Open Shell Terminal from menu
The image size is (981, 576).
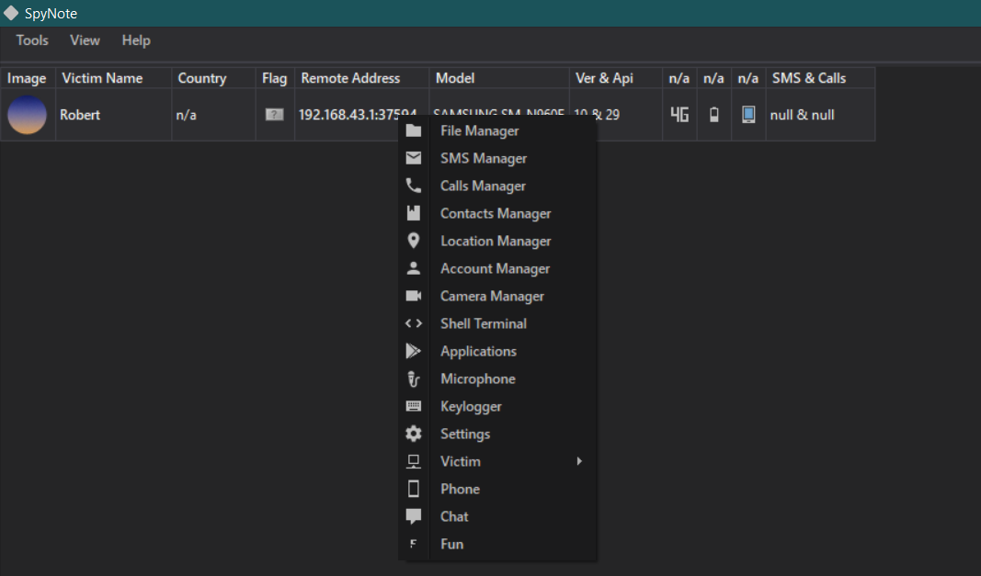[x=498, y=323]
